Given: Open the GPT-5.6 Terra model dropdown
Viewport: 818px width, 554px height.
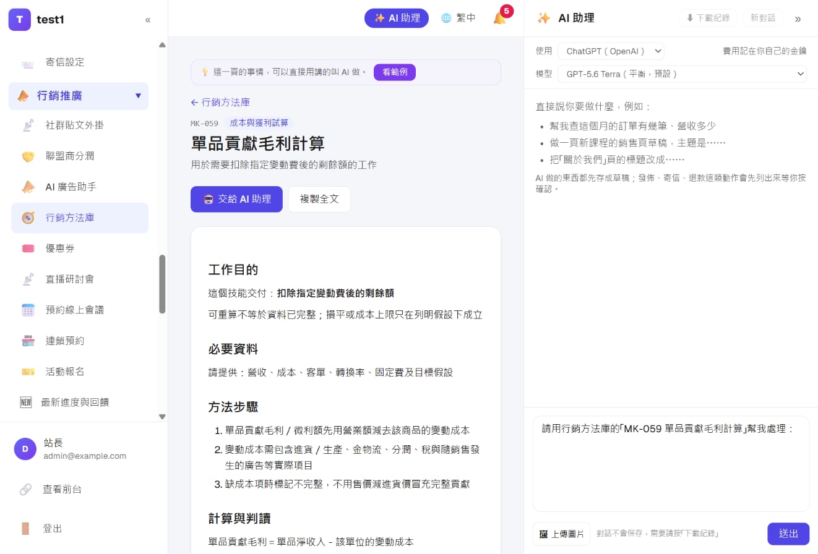Looking at the screenshot, I should [682, 74].
